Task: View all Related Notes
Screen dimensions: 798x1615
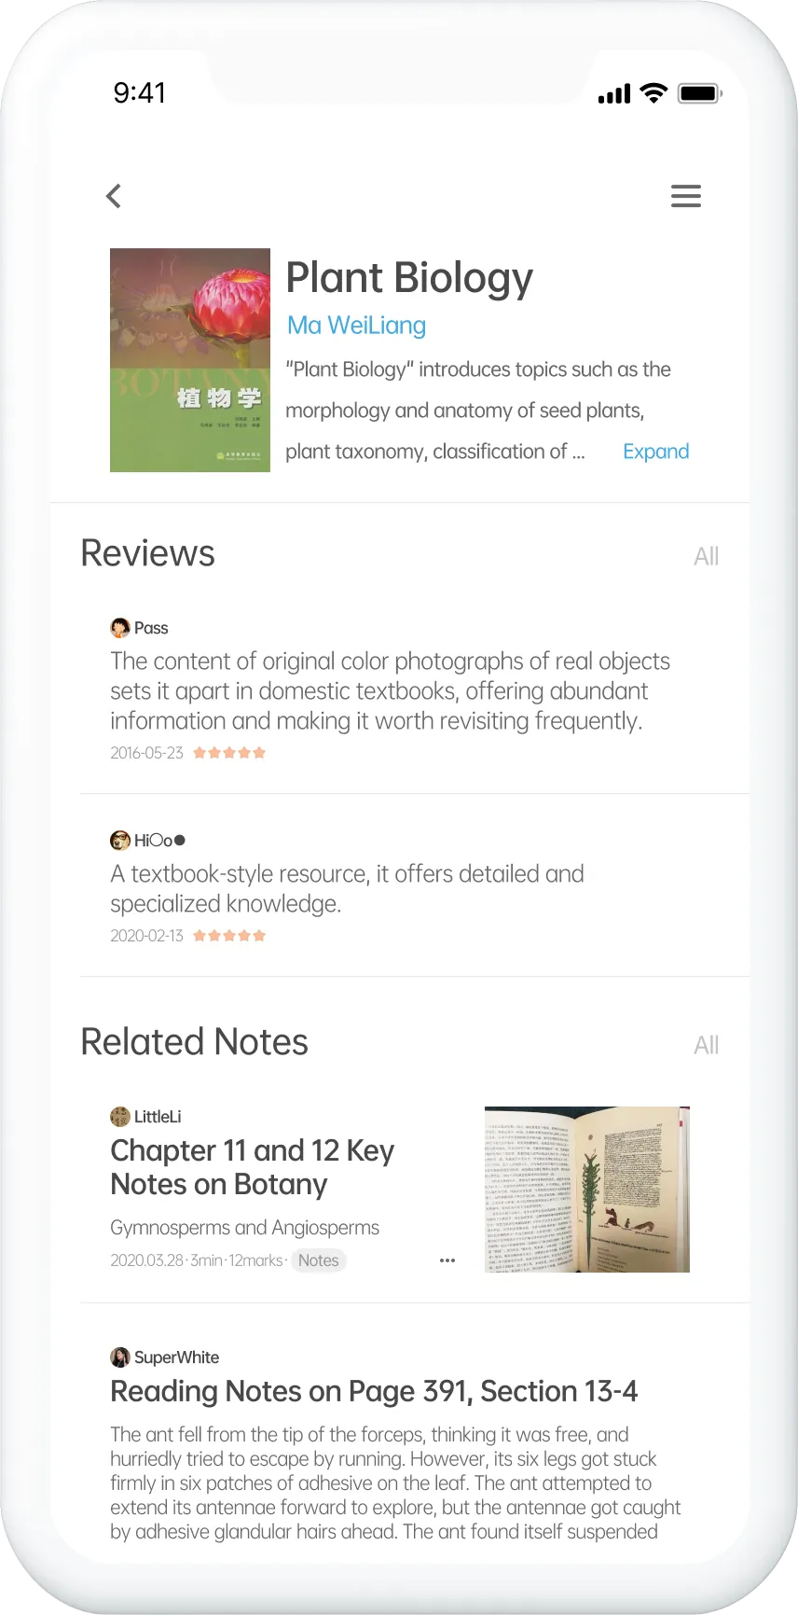Action: [x=706, y=1045]
